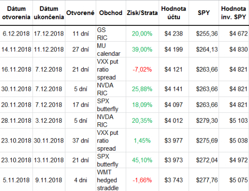Viewport: 249px width, 191px height.
Task: Click the -7,02% loss cell
Action: pos(142,70)
